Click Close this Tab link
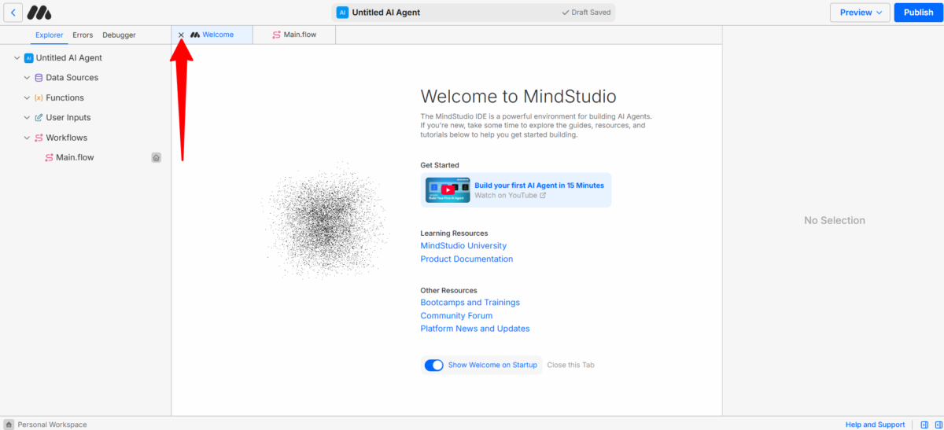This screenshot has width=944, height=430. pos(570,365)
